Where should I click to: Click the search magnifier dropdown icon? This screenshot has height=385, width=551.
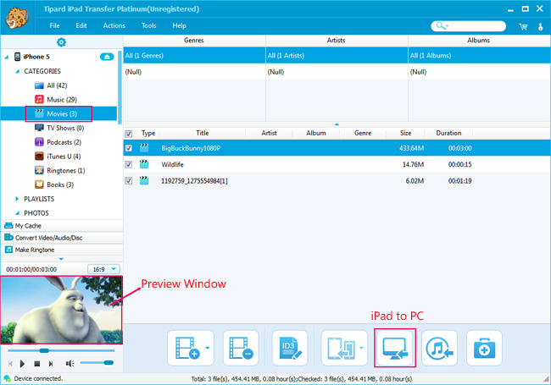[442, 25]
